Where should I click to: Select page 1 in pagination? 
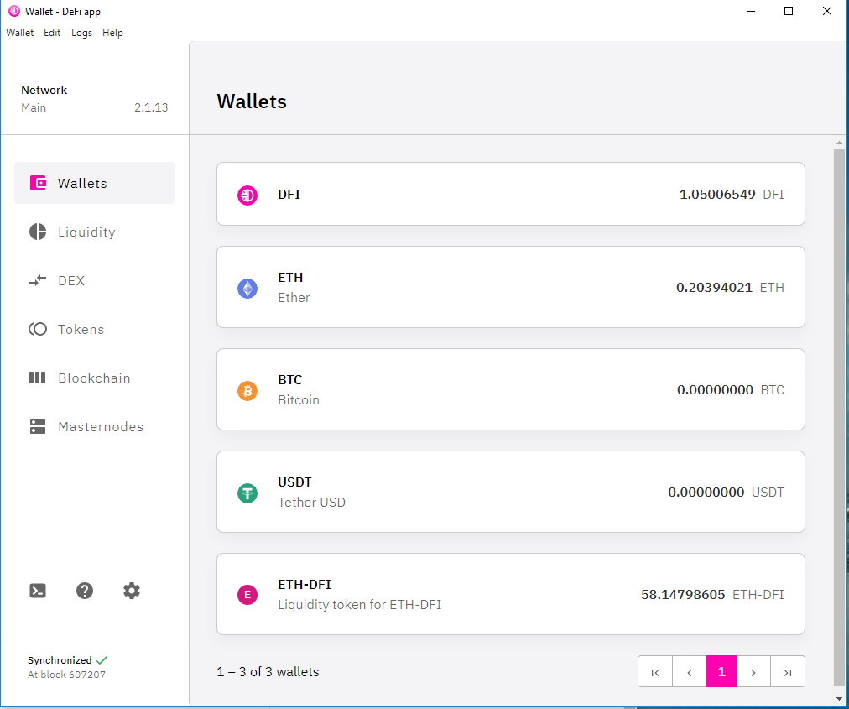(x=721, y=671)
